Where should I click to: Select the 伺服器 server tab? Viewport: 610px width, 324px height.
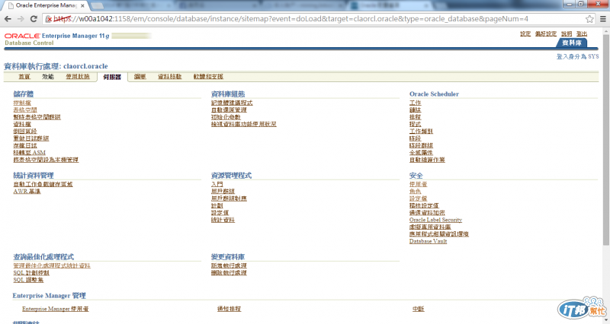coord(112,77)
